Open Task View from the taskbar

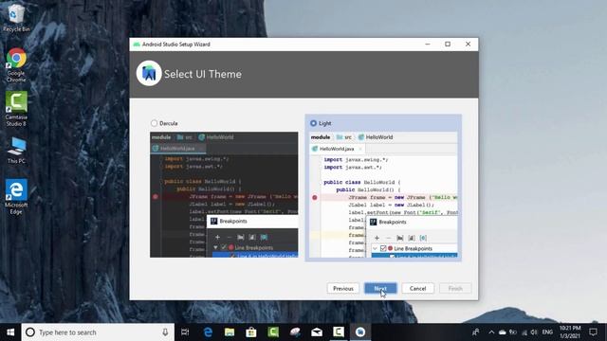coord(185,332)
